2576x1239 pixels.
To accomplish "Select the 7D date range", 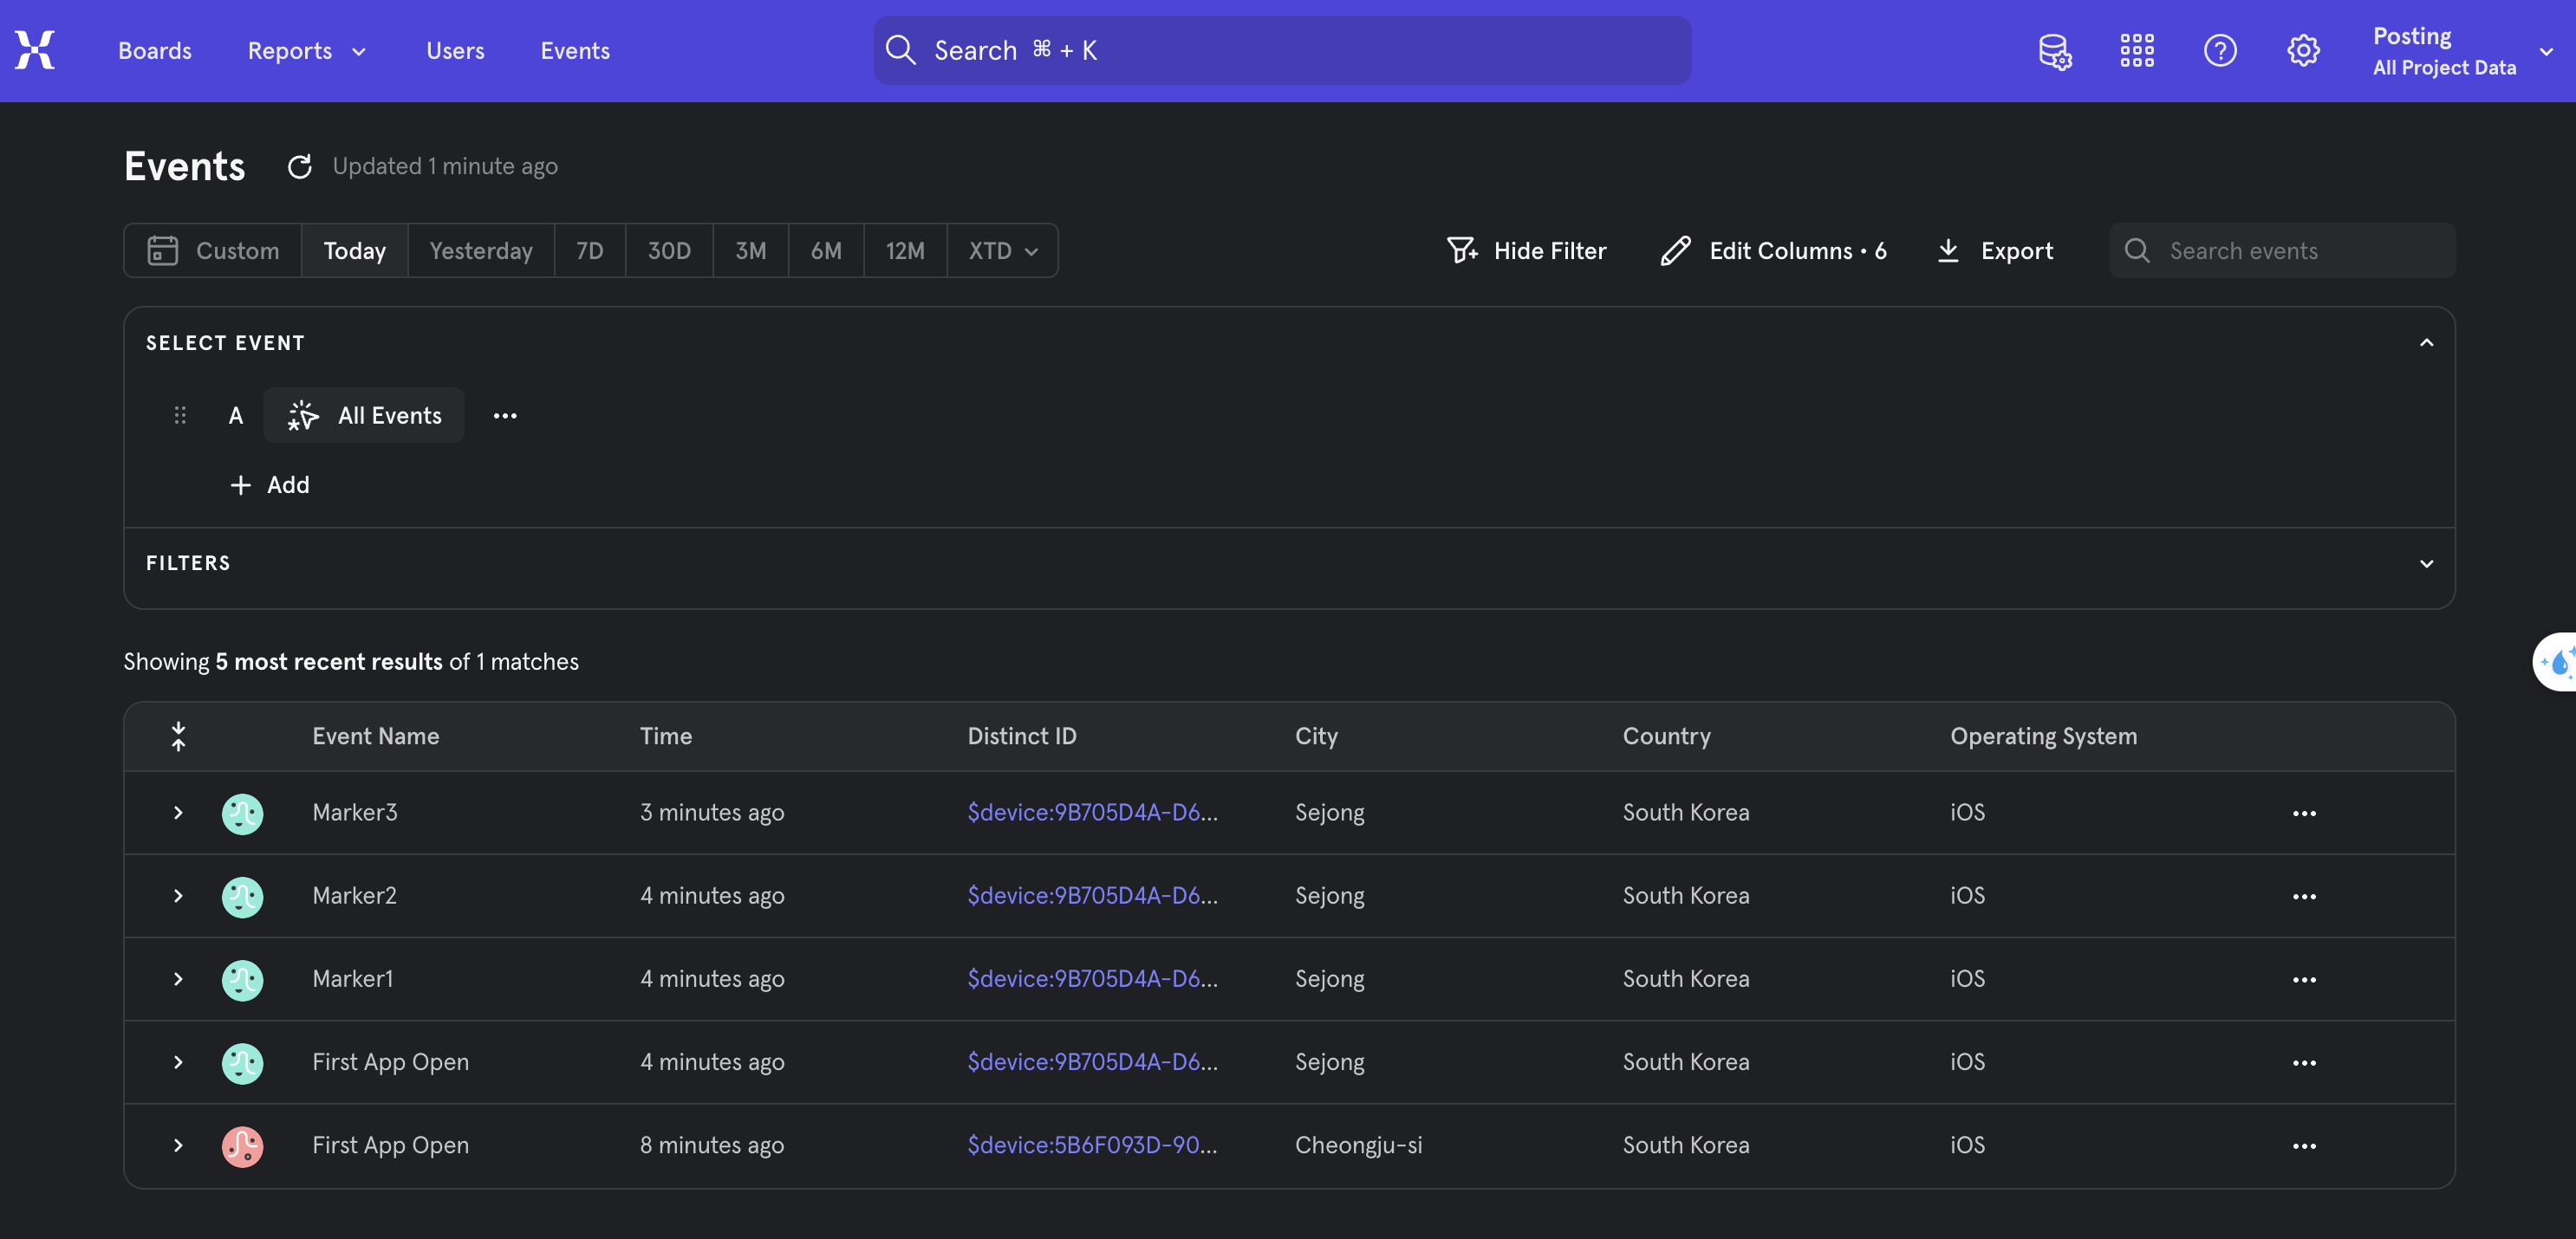I will click(589, 251).
